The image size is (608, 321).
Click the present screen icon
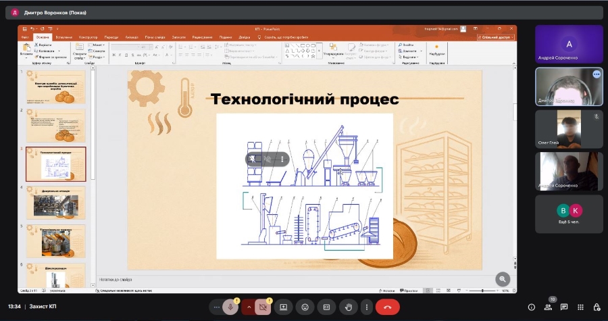(x=284, y=307)
